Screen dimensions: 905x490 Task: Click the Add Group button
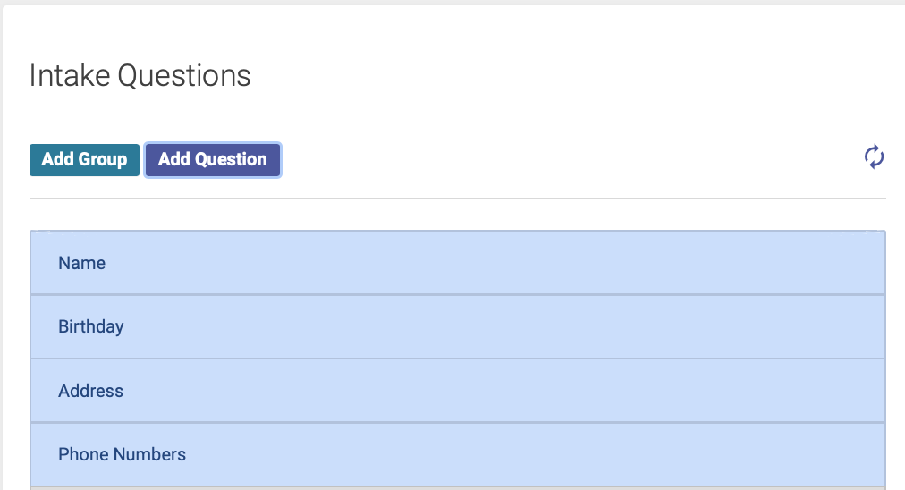(x=84, y=160)
